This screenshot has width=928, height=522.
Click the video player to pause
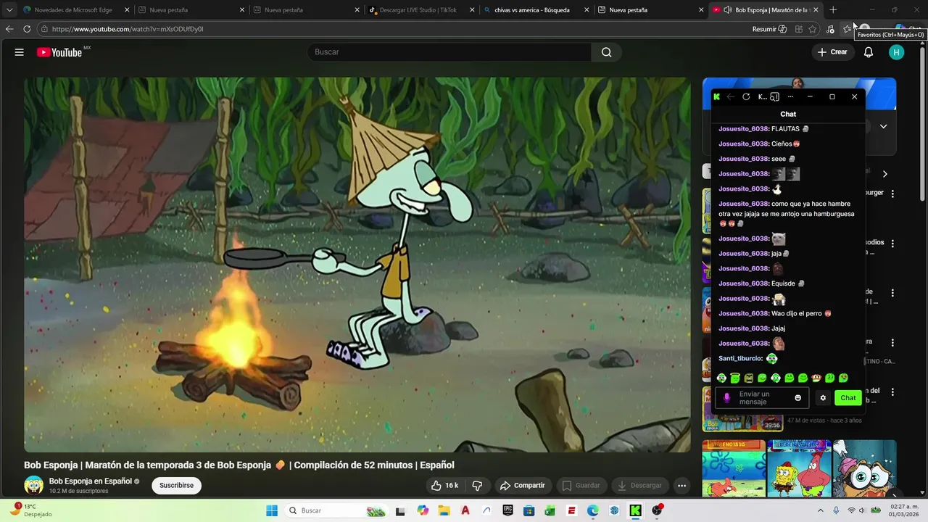pyautogui.click(x=357, y=265)
